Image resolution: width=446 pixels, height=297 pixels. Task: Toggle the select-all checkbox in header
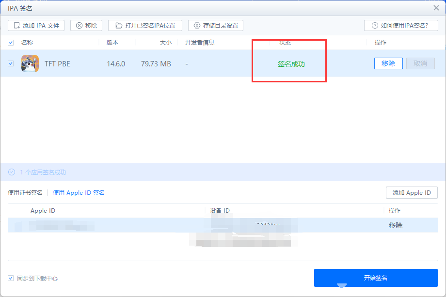[11, 43]
